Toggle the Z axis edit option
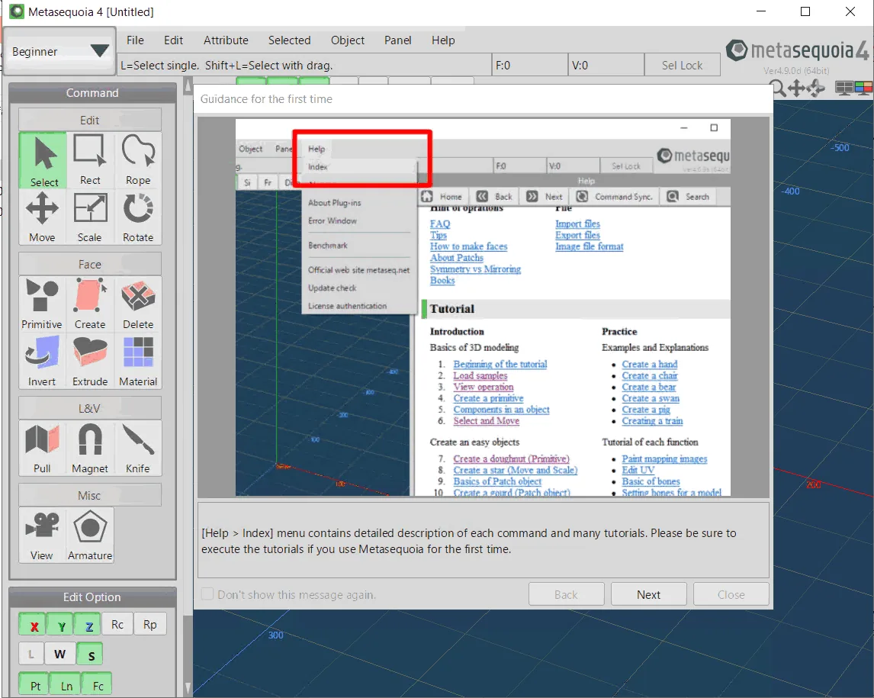The image size is (874, 698). (x=88, y=626)
